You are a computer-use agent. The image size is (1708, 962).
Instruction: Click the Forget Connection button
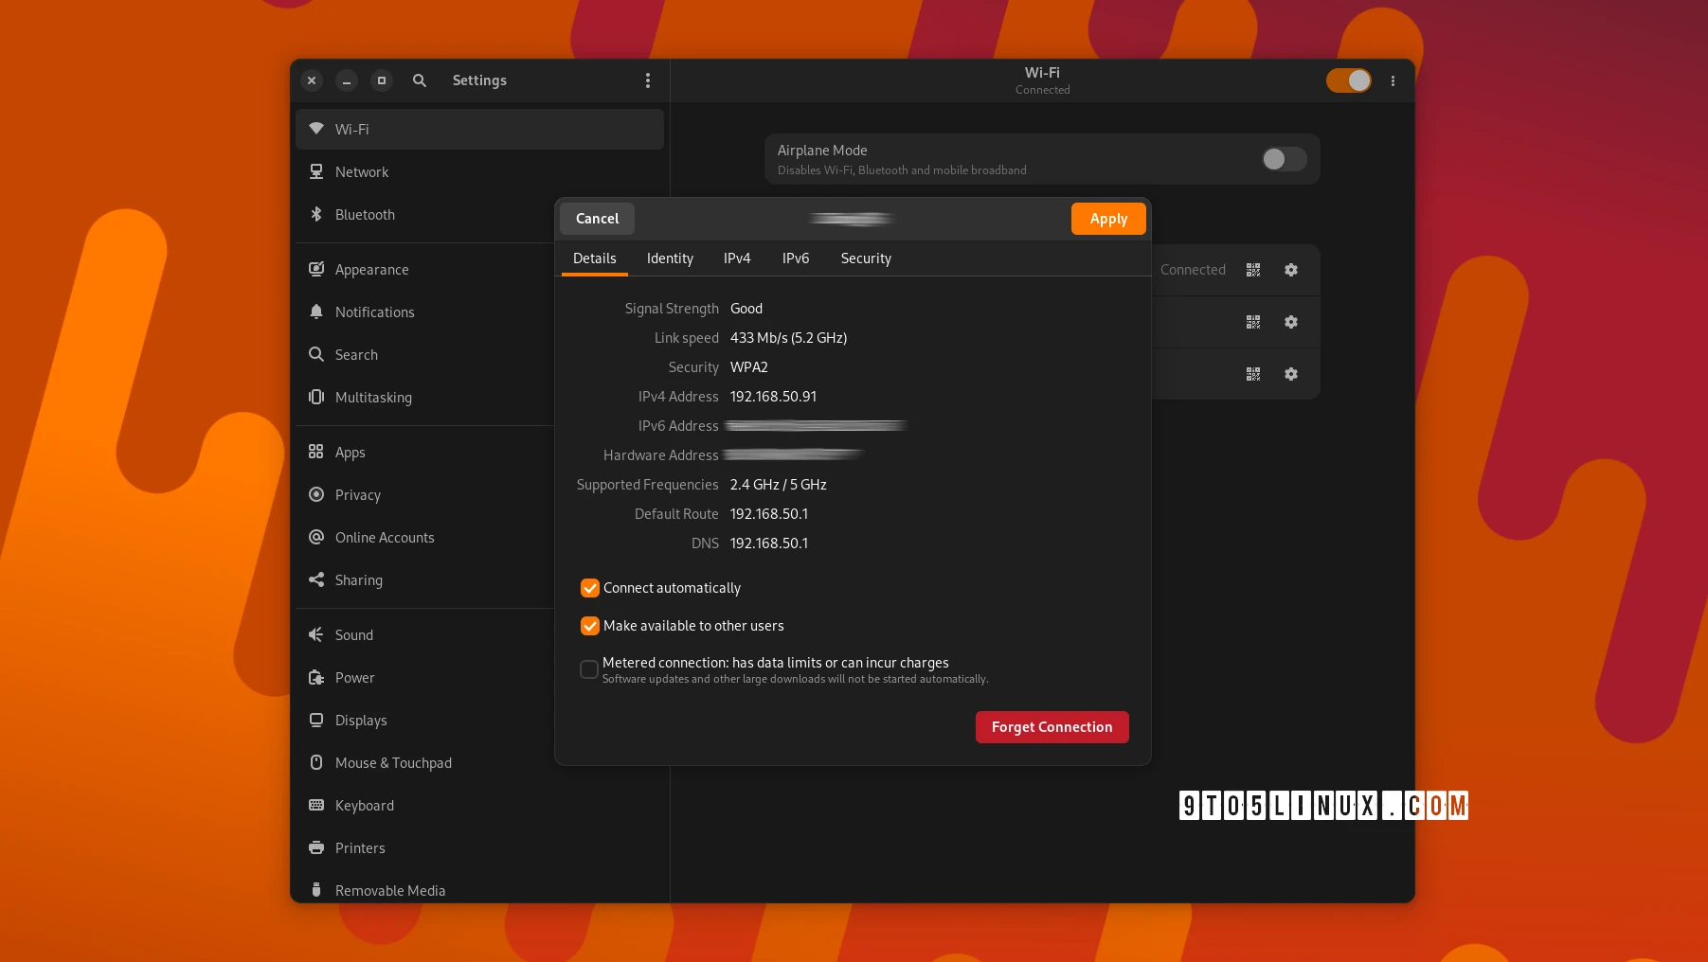[1052, 726]
